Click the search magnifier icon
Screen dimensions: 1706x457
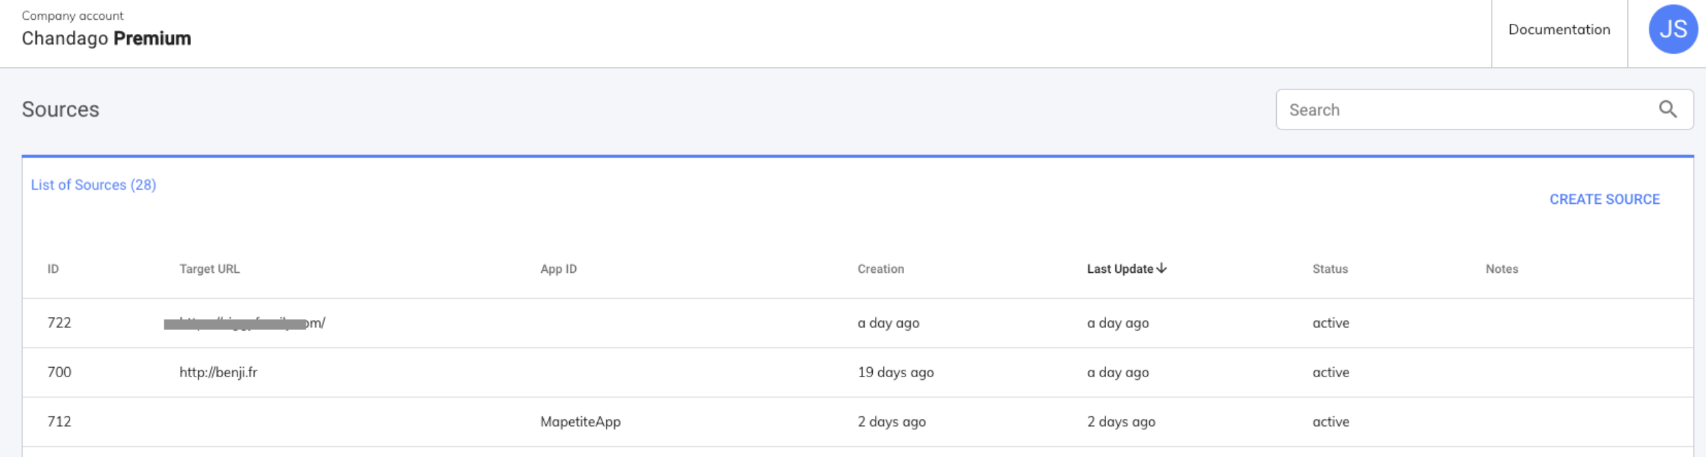point(1667,109)
